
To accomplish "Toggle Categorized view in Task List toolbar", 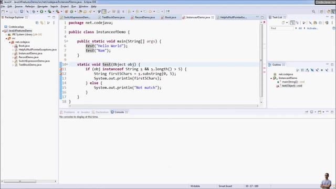I will (292, 23).
